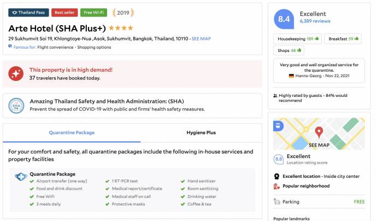Click the guests icon beside Highly rated
The image size is (377, 221).
[x=275, y=96]
